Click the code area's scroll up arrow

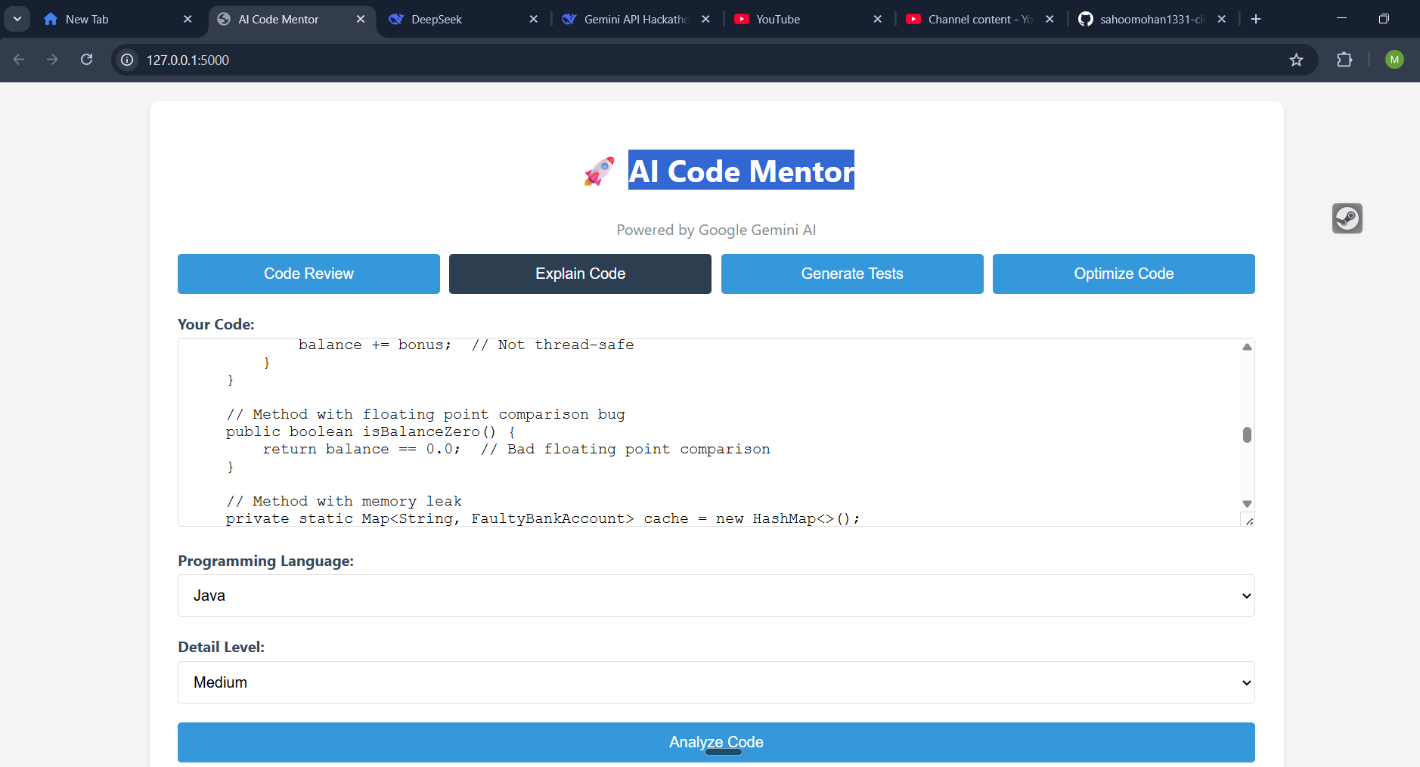pos(1247,347)
